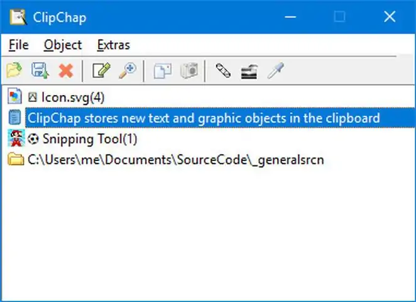The height and width of the screenshot is (302, 416).
Task: Click the copy pages toolbar icon
Action: pyautogui.click(x=163, y=70)
